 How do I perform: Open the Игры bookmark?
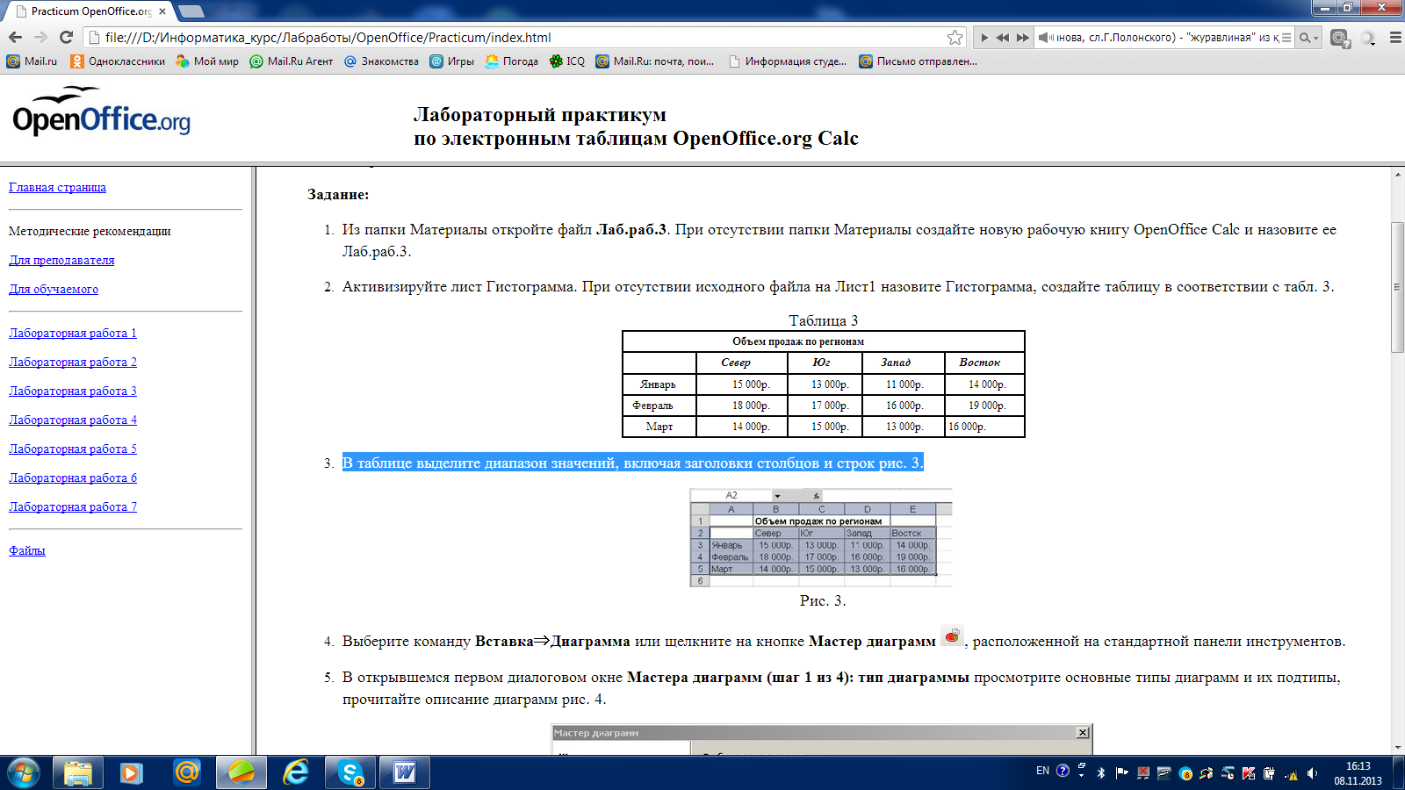452,61
